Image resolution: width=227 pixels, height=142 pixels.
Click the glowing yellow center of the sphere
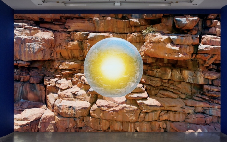click(113, 67)
